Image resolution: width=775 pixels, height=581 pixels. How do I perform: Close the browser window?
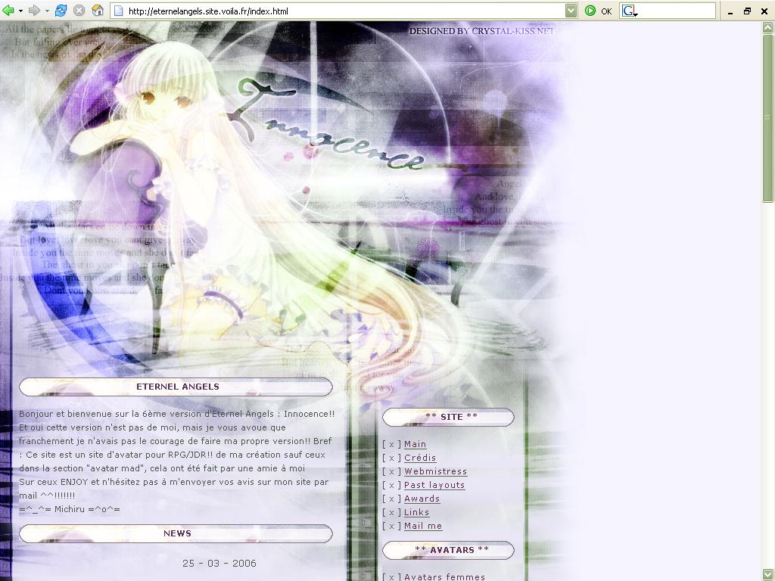[x=764, y=11]
